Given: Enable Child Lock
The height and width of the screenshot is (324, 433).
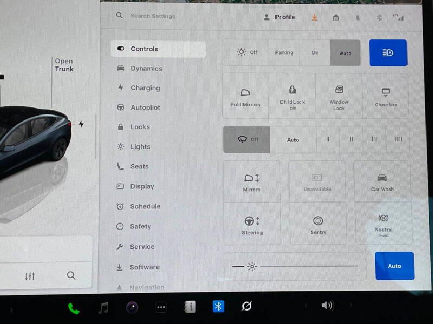Looking at the screenshot, I should coord(292,96).
